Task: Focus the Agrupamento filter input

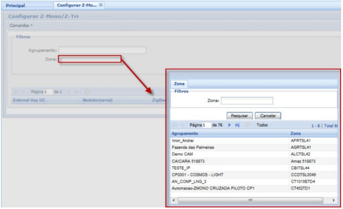Action: (102, 50)
